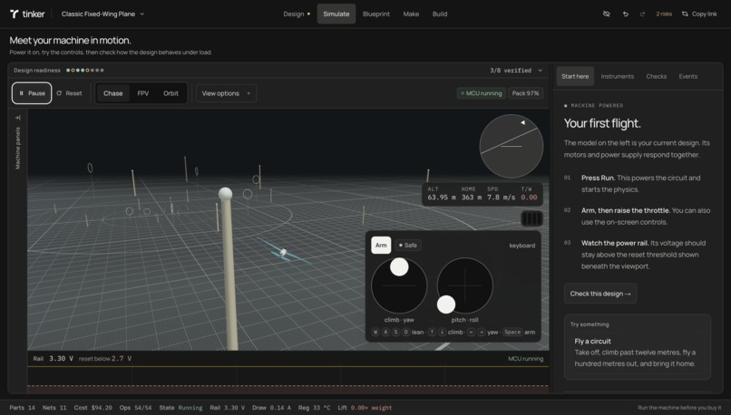Click the down arrow climb key
Viewport: 731px width, 415px height.
click(x=442, y=333)
